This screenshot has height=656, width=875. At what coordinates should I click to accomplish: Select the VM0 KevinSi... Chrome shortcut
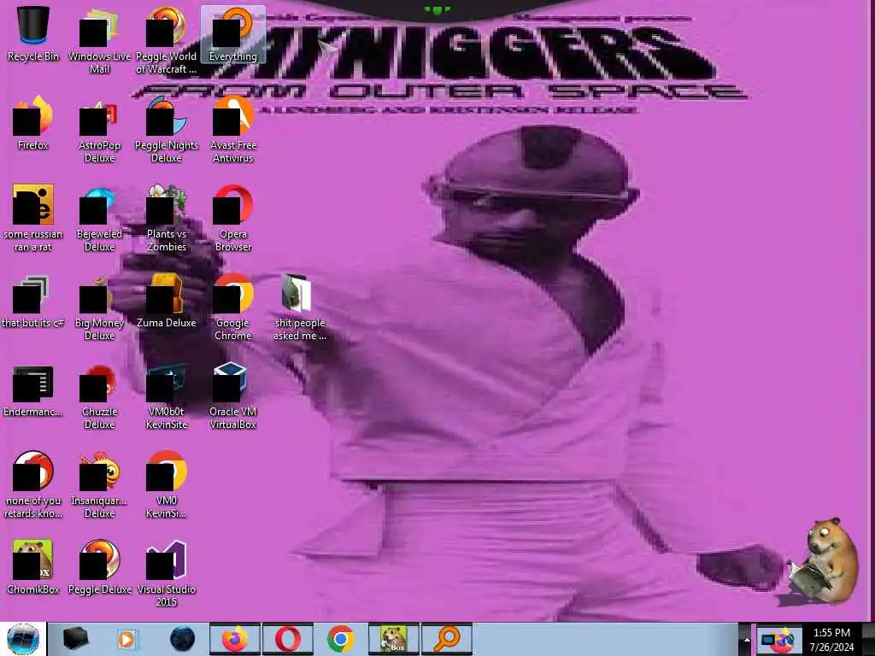[x=167, y=484]
